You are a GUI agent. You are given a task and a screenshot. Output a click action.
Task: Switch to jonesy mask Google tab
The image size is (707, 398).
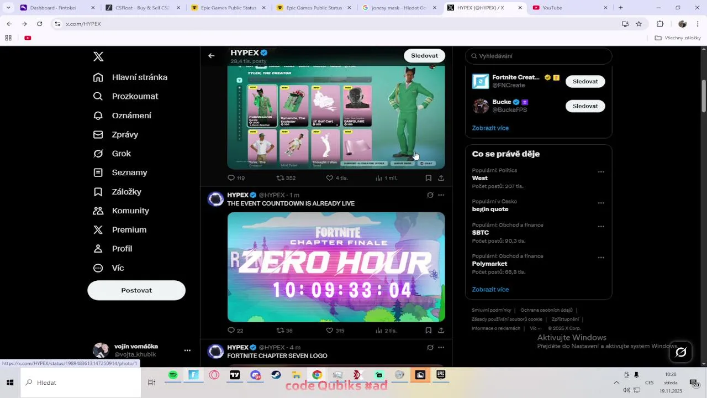pyautogui.click(x=400, y=8)
